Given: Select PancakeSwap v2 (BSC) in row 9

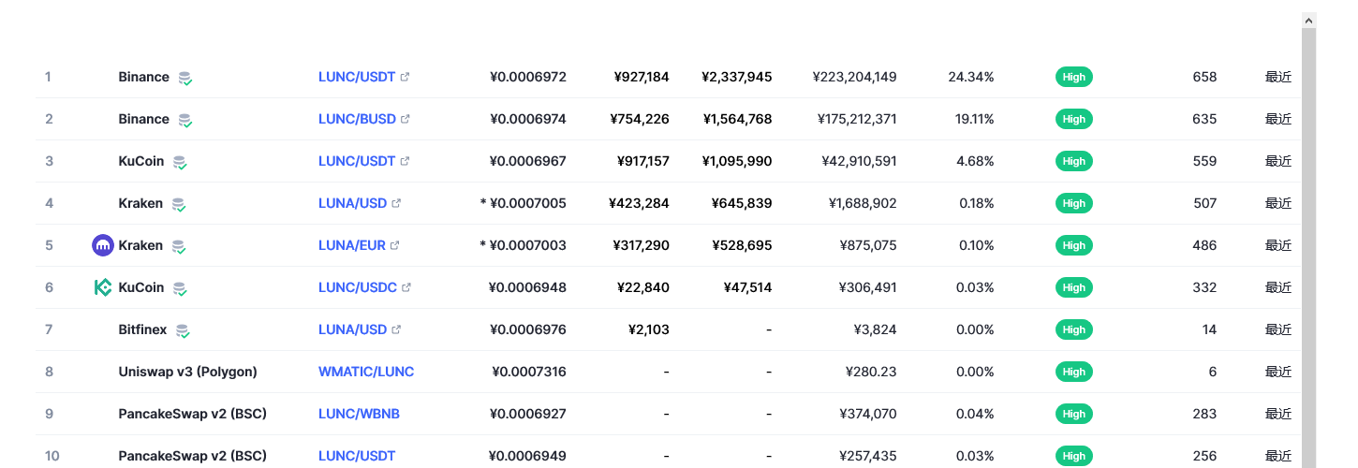Looking at the screenshot, I should (193, 414).
